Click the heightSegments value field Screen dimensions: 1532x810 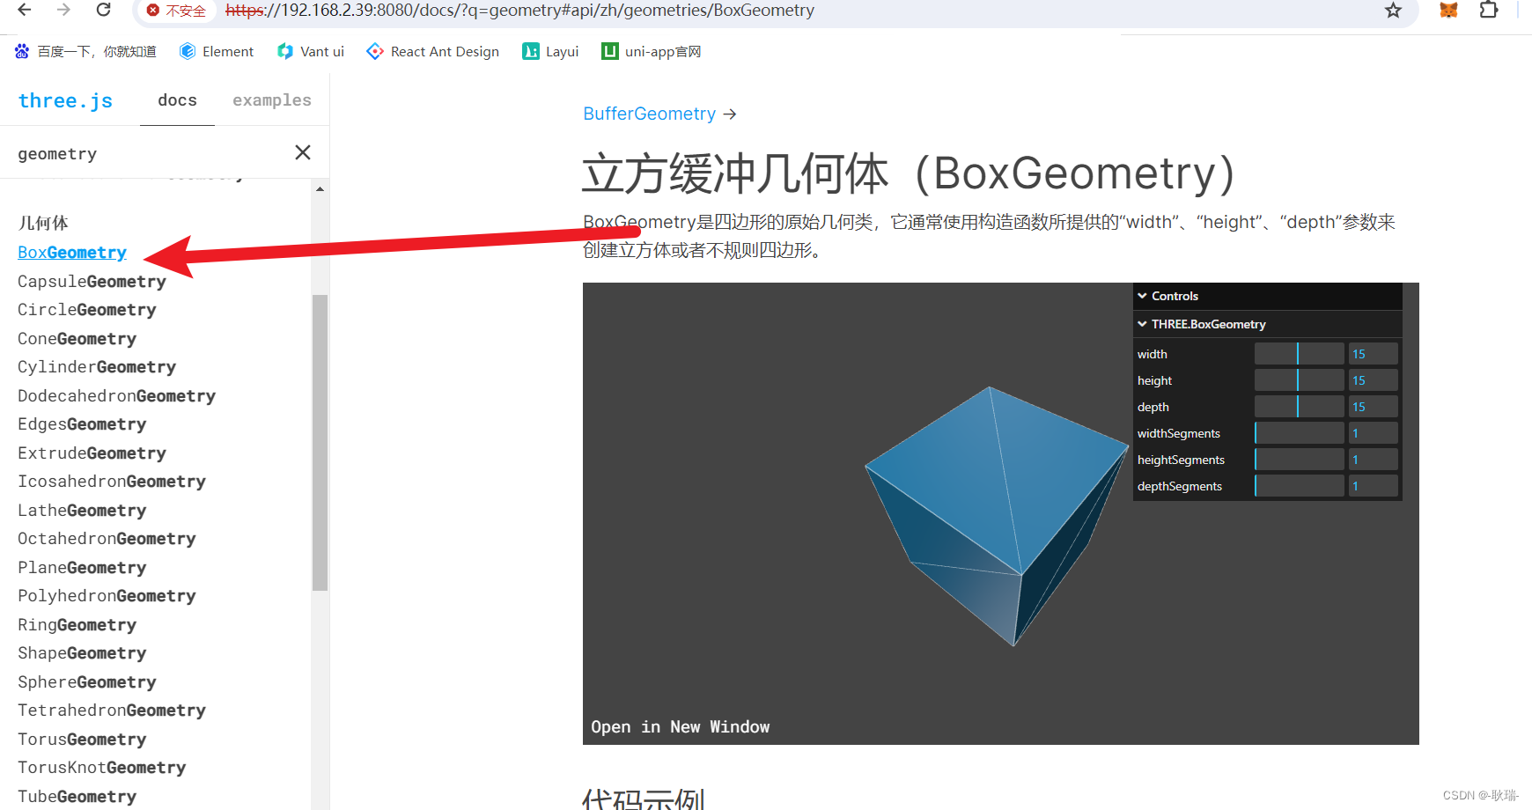(1373, 460)
